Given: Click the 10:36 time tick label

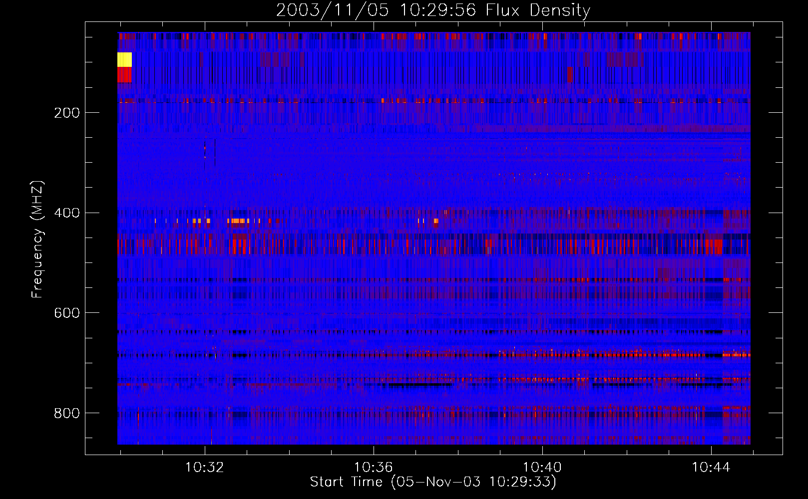Looking at the screenshot, I should click(374, 468).
